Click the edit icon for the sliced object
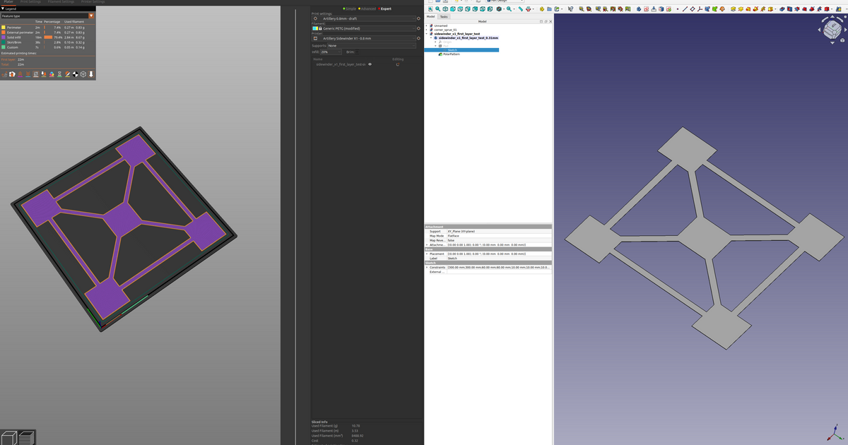 [x=398, y=64]
